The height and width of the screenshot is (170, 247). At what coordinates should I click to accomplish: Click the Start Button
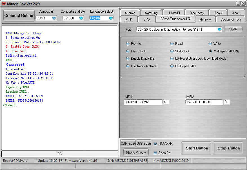196,148
